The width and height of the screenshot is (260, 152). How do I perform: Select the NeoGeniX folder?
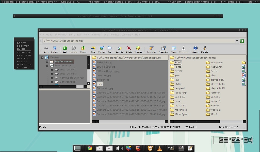[216, 67]
